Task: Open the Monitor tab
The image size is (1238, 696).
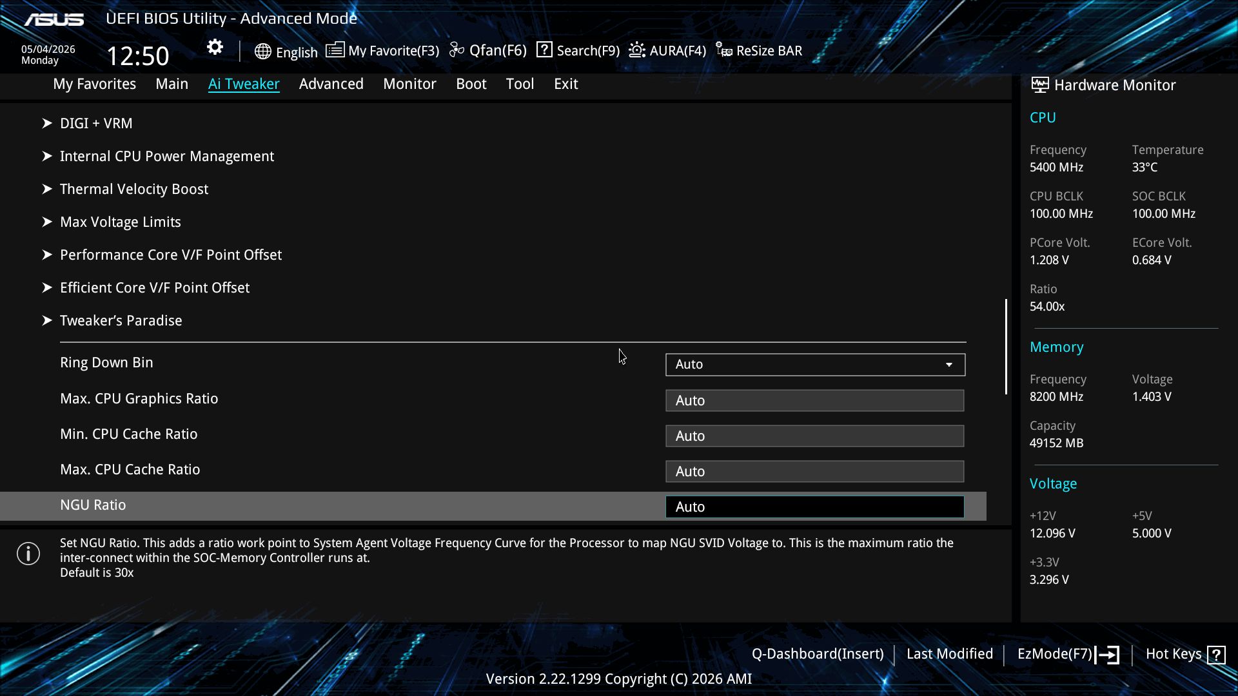Action: pos(409,84)
